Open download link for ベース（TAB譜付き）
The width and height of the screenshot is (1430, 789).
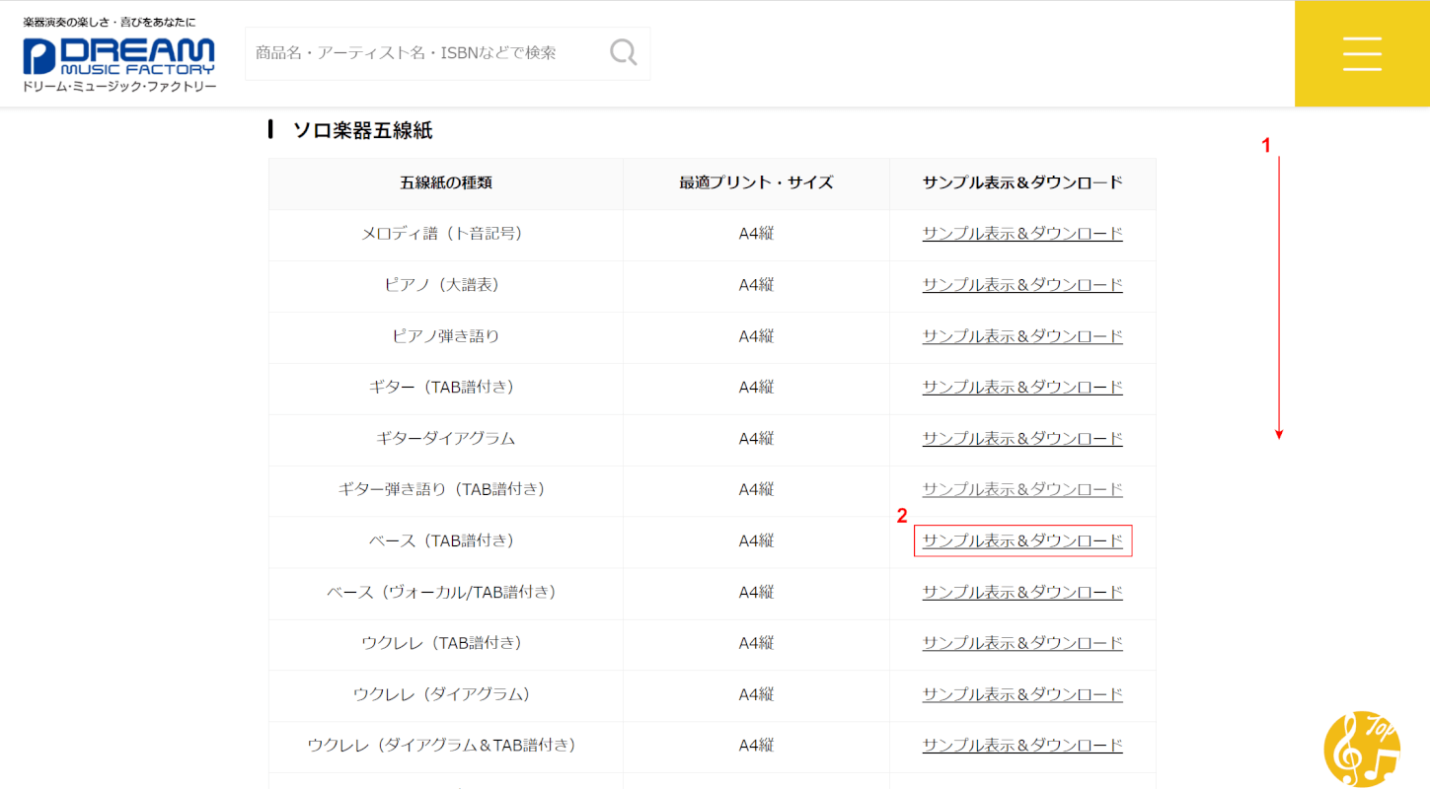pyautogui.click(x=1022, y=541)
